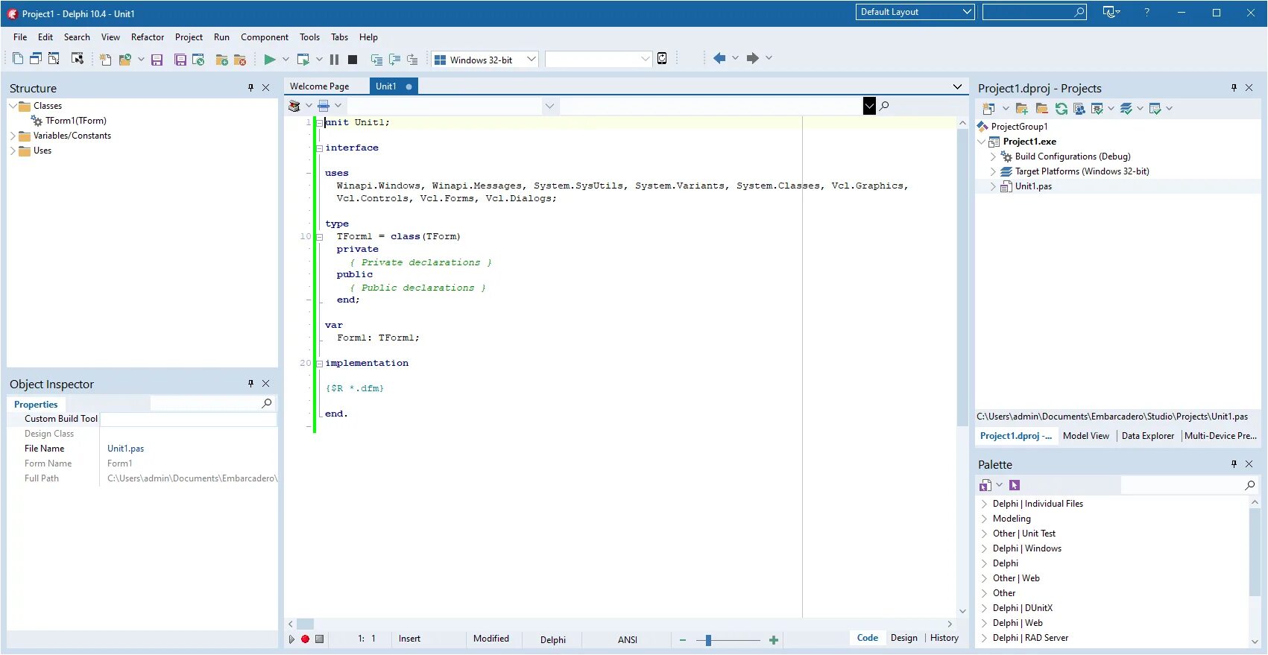The width and height of the screenshot is (1268, 655).
Task: Open the History tab at editor bottom
Action: [x=944, y=638]
